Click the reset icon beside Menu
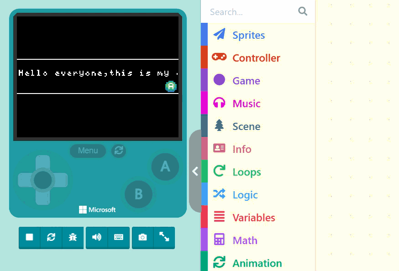 click(x=119, y=151)
